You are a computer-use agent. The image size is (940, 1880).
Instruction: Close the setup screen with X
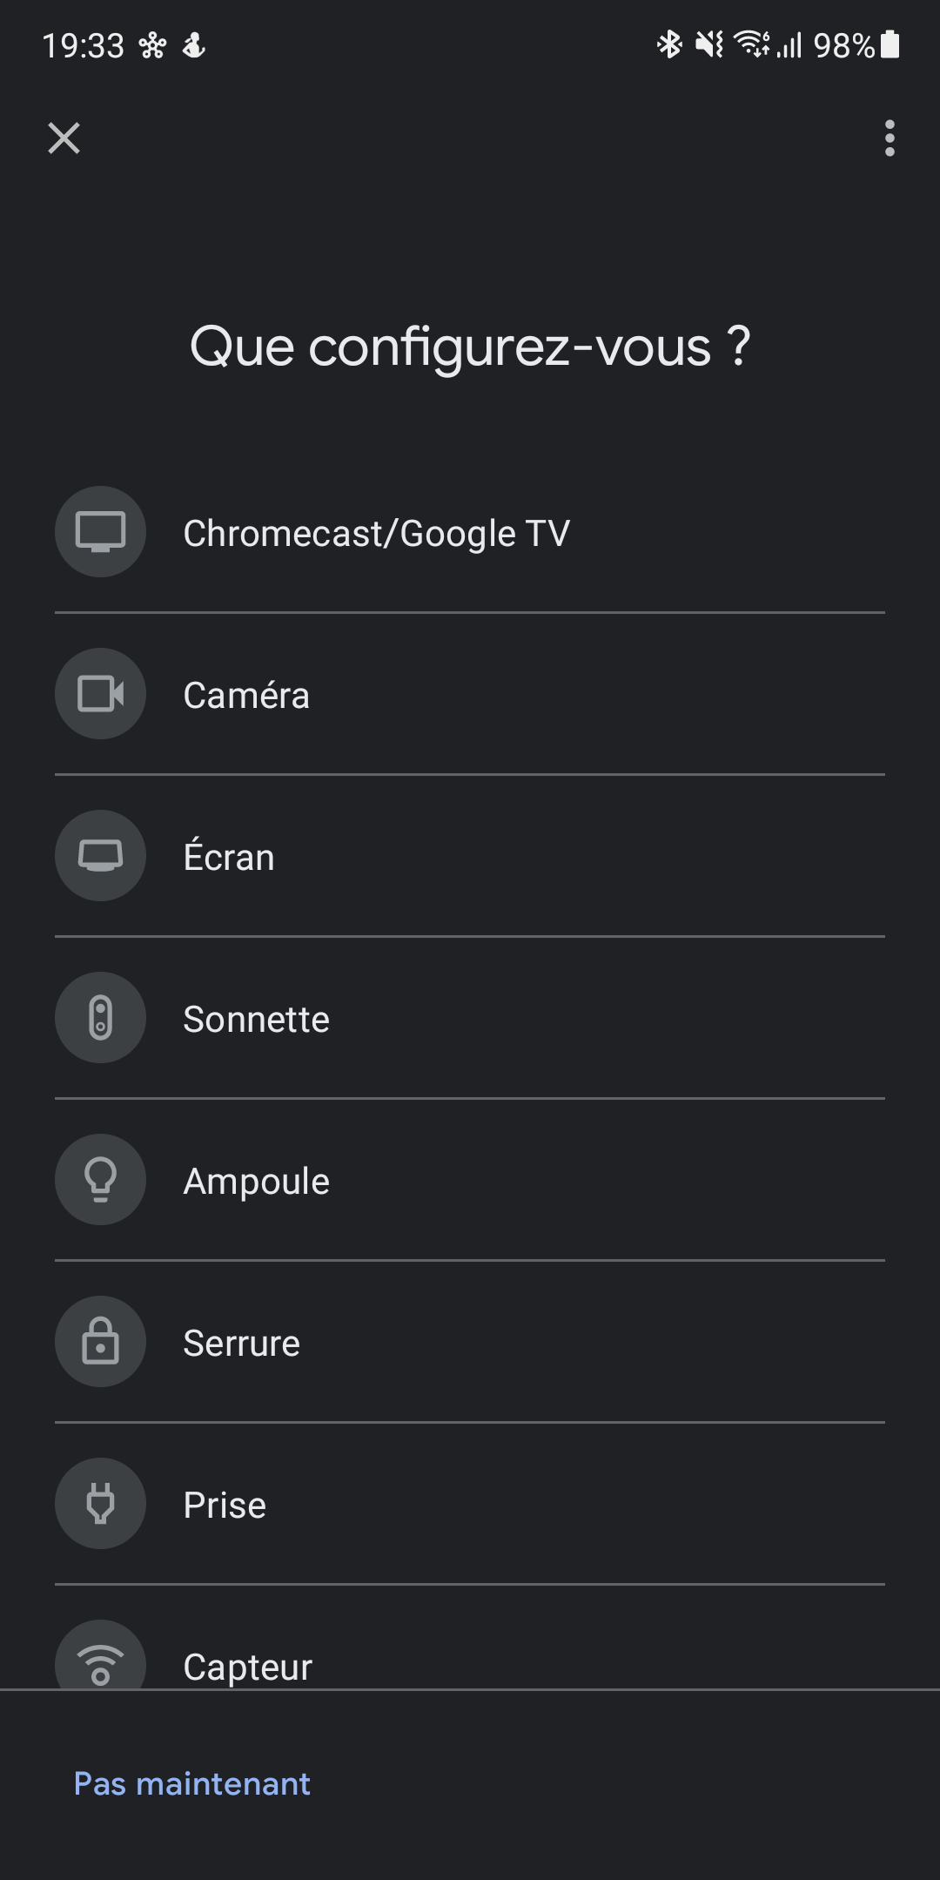(x=64, y=138)
